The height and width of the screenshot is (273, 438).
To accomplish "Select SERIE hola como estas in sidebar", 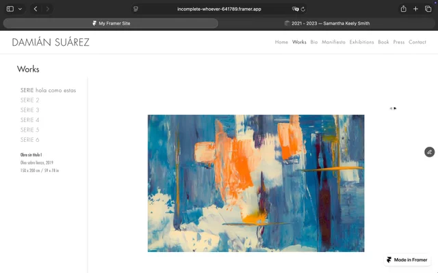I will coord(48,90).
